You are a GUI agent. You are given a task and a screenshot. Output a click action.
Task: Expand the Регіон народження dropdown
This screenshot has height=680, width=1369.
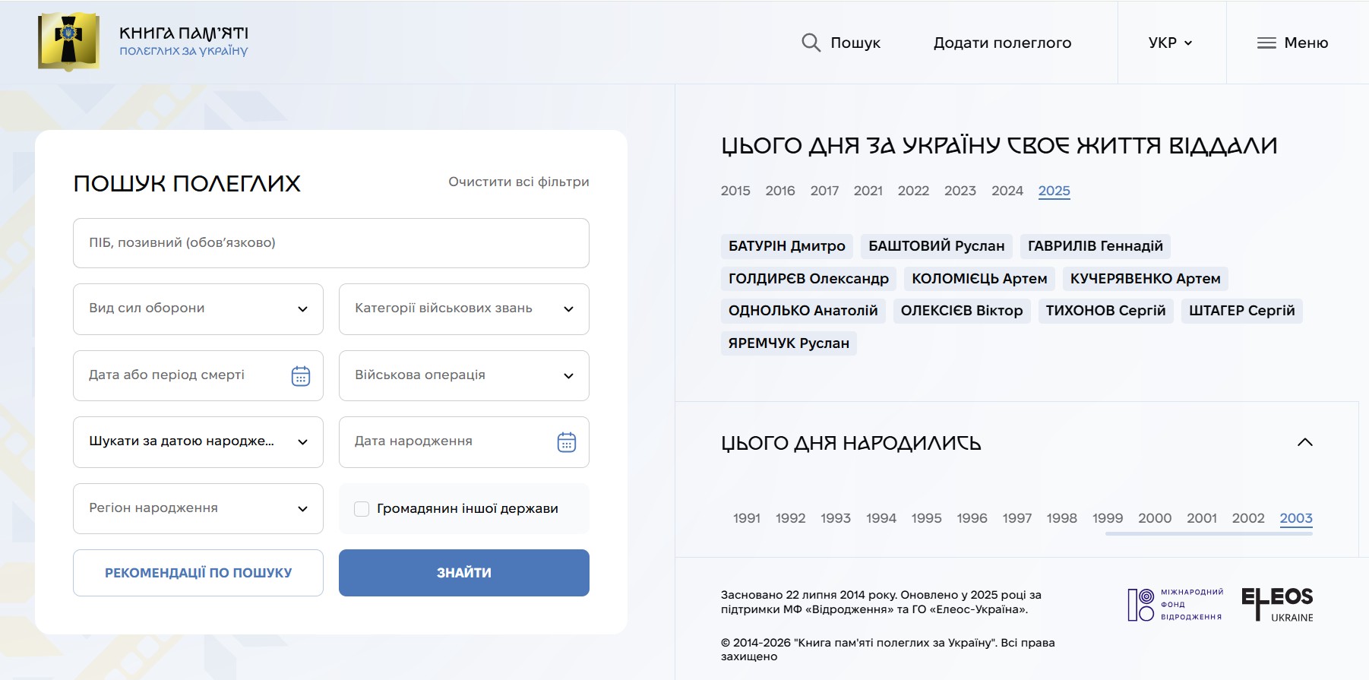pos(198,508)
